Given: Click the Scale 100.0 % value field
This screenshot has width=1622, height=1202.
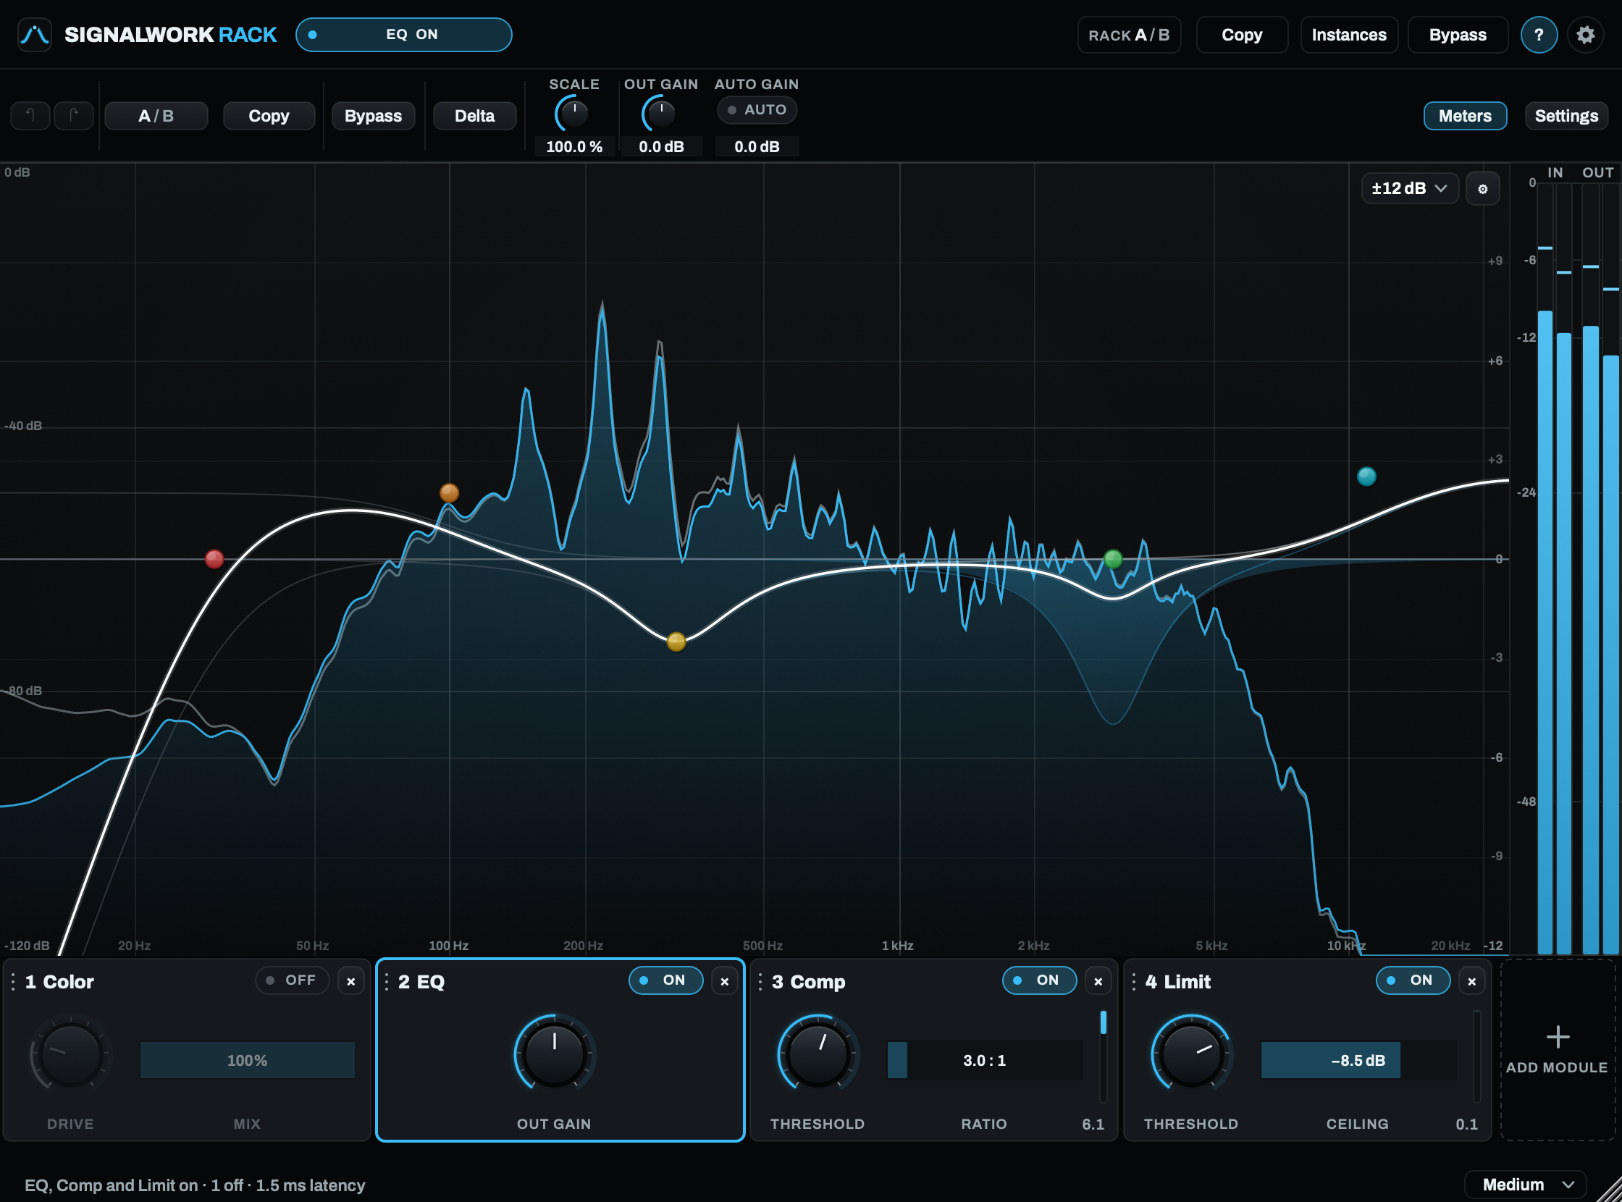Looking at the screenshot, I should click(574, 147).
